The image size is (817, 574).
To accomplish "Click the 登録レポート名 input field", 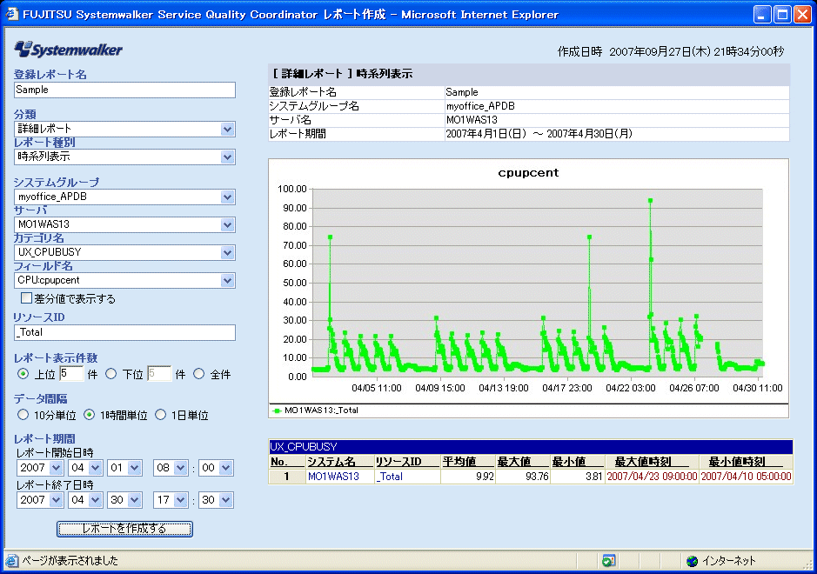I will (124, 90).
